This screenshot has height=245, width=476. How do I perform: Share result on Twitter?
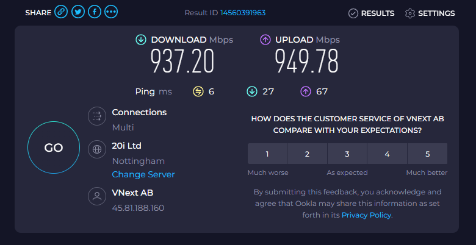click(78, 12)
